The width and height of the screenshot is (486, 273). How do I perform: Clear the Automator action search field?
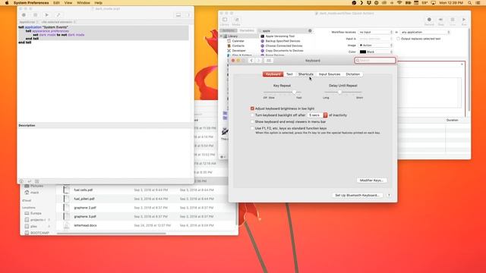[x=310, y=30]
